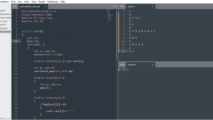Click line number 13 in inputf.in gutter

point(123,51)
